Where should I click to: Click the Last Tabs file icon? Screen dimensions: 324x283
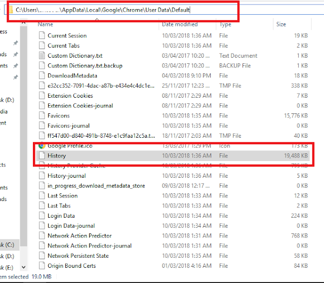pyautogui.click(x=42, y=206)
